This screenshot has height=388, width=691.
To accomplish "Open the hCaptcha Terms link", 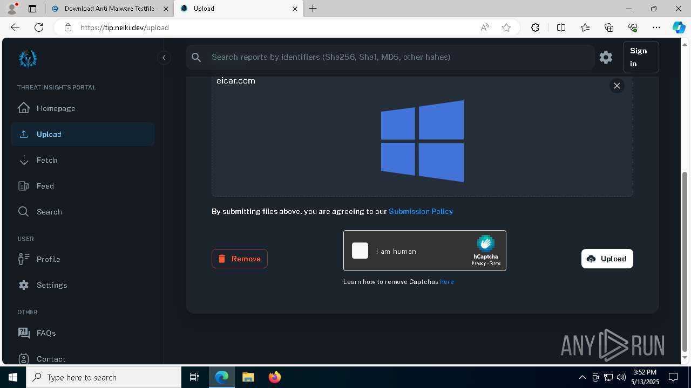I will click(495, 263).
